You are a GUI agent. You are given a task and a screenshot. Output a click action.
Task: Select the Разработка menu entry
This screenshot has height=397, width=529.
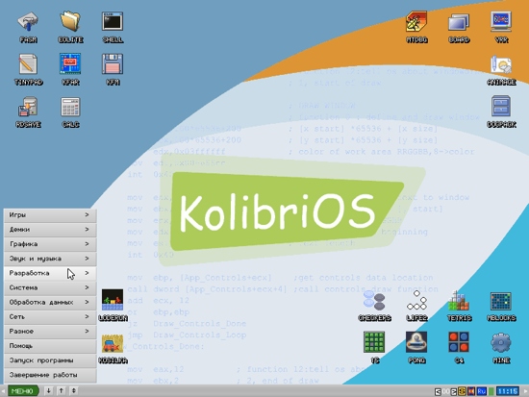[x=50, y=273]
